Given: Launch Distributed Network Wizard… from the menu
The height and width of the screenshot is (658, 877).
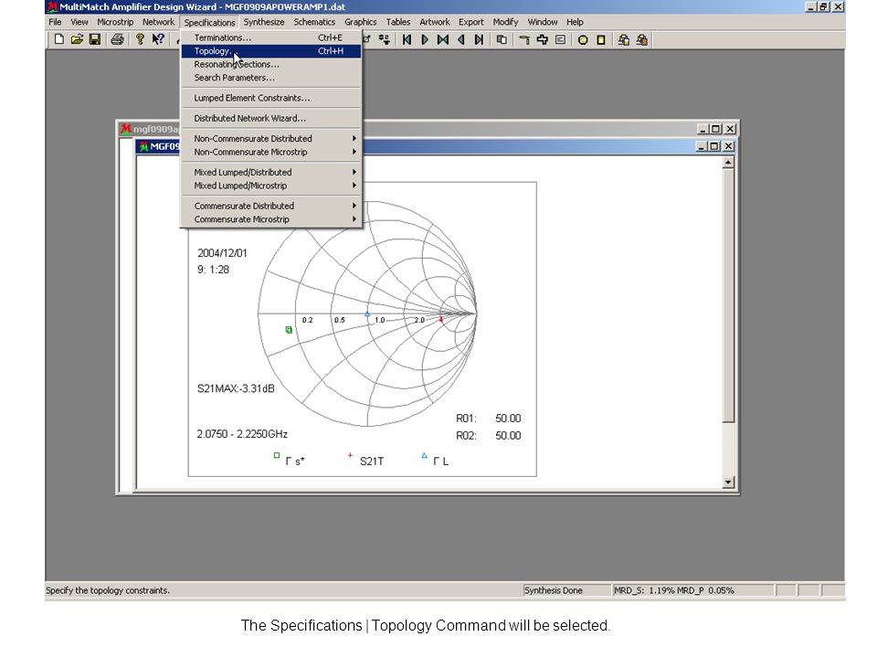Looking at the screenshot, I should pyautogui.click(x=271, y=118).
